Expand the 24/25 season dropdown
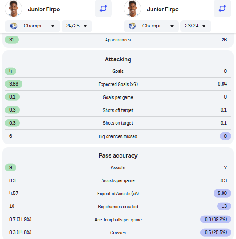Screen dimensions: 236x239 [x=77, y=26]
